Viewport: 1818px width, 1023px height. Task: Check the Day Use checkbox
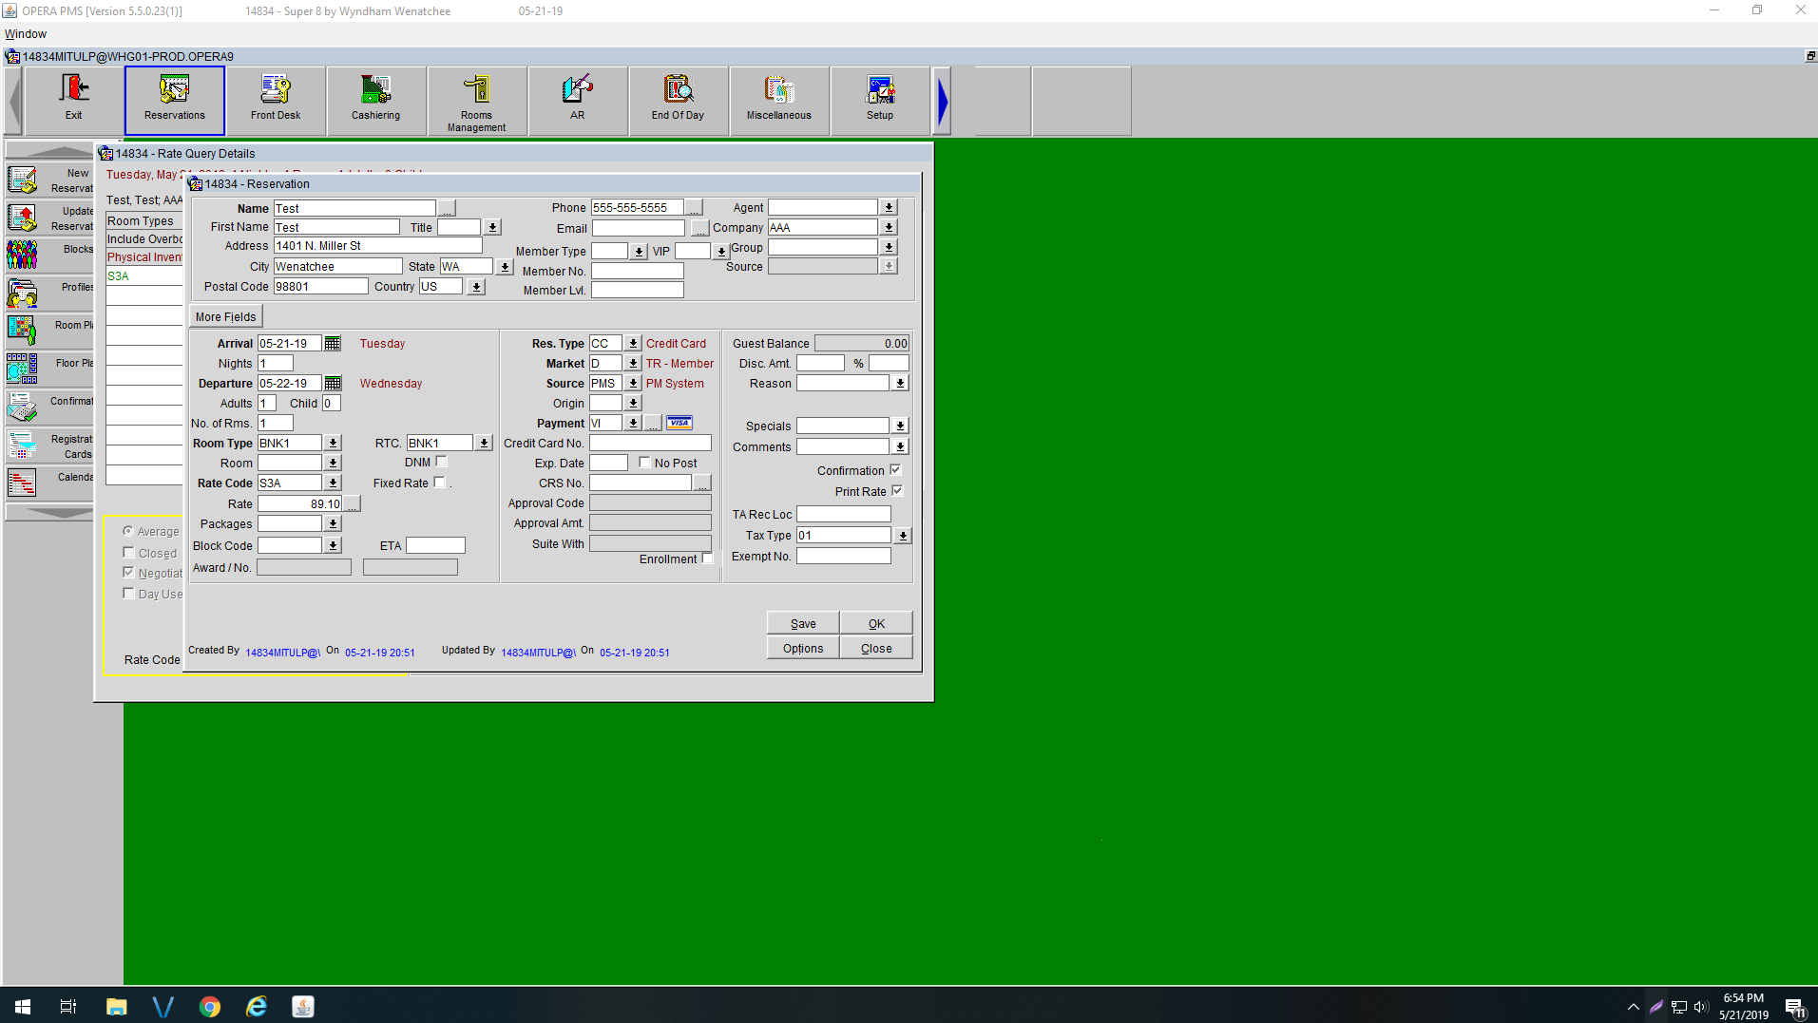tap(128, 592)
